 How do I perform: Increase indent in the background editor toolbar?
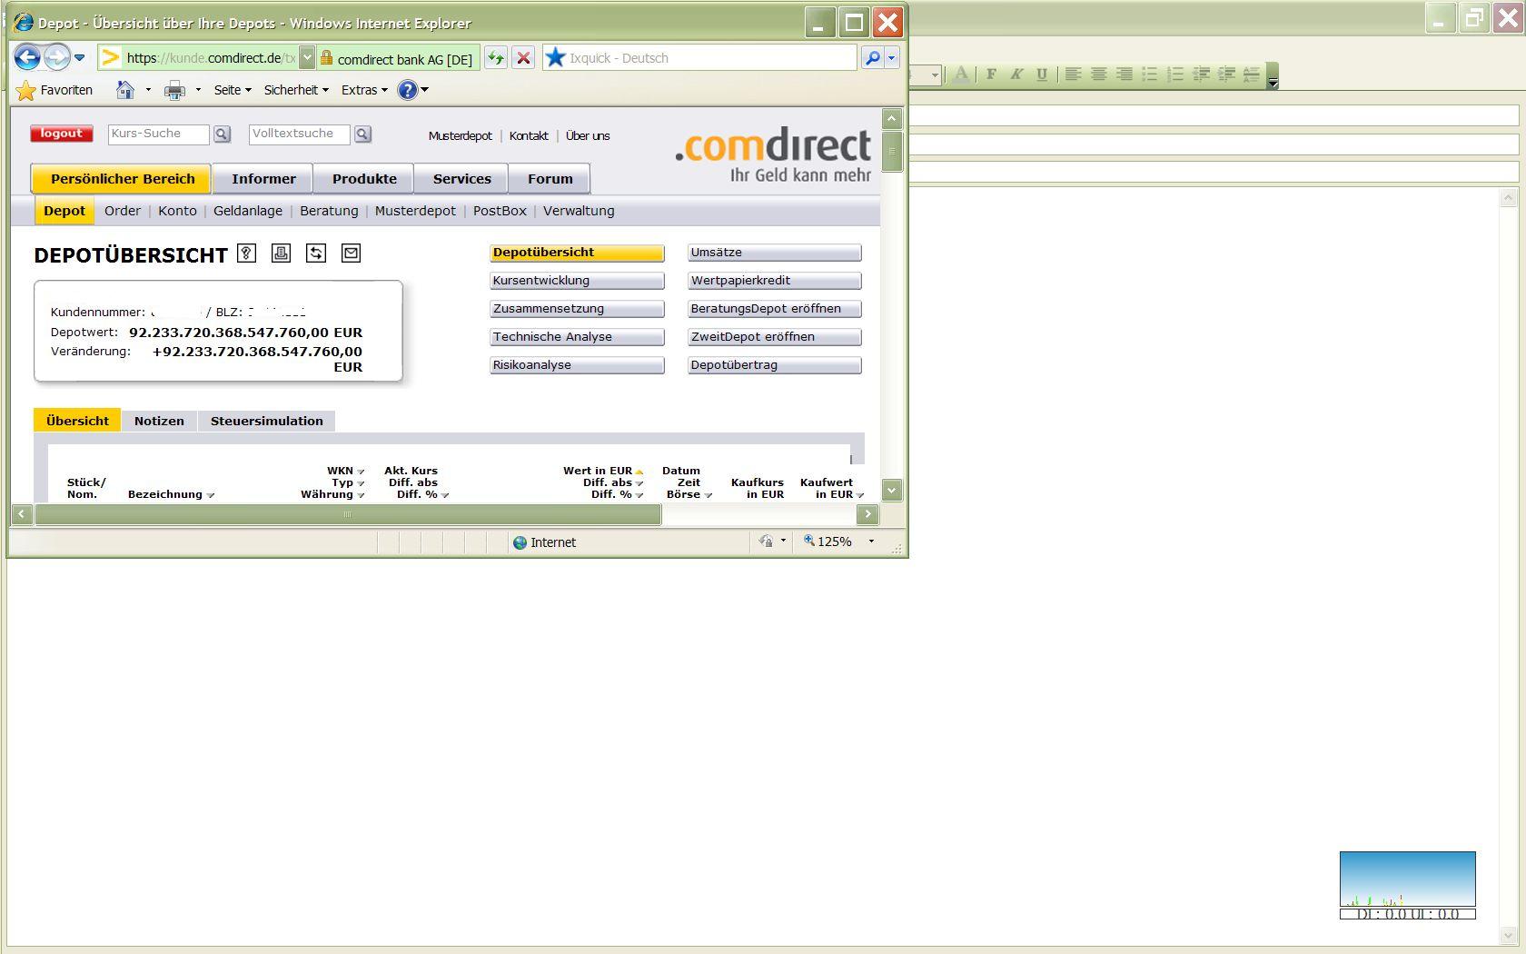click(1226, 75)
